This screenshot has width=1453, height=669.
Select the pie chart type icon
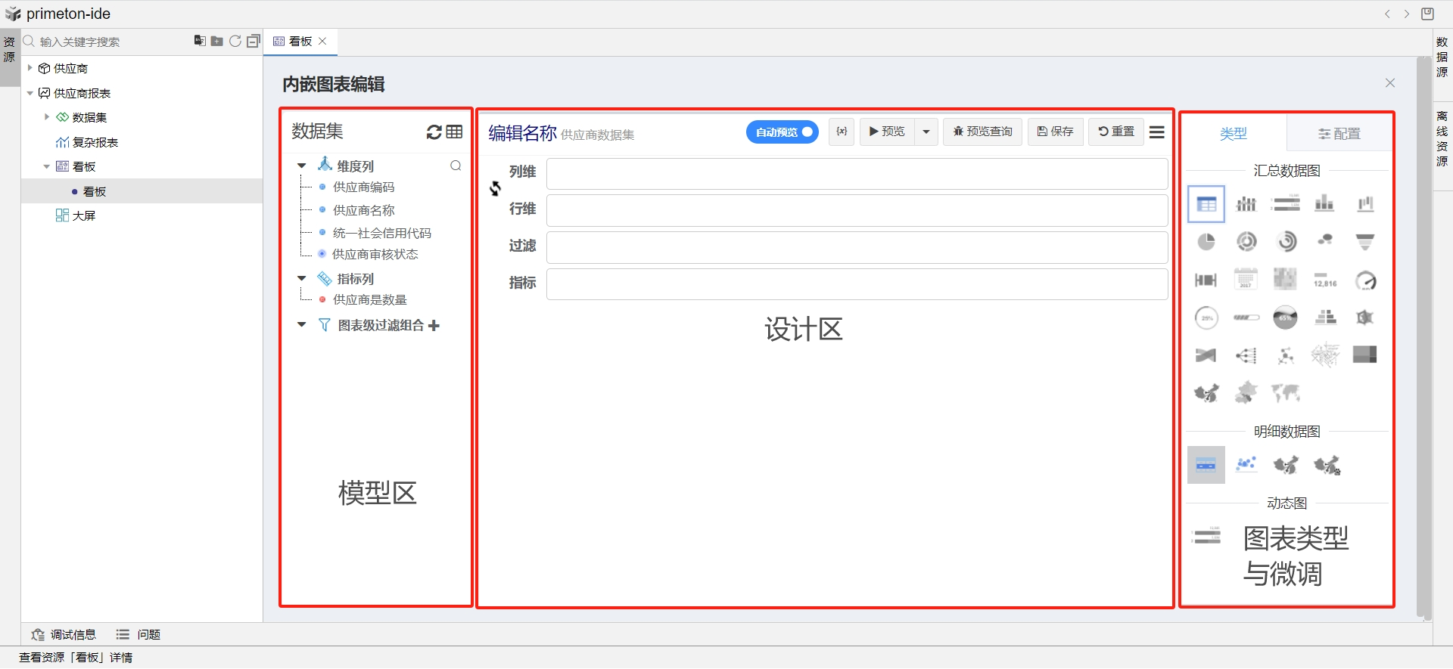[x=1206, y=242]
